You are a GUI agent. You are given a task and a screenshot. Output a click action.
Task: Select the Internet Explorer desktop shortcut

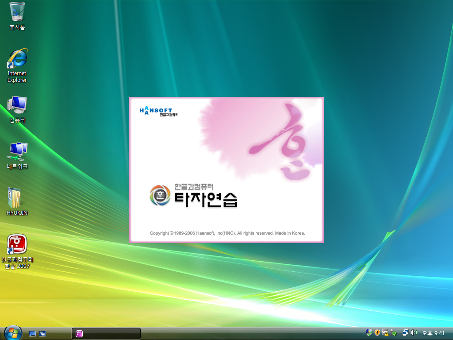17,66
